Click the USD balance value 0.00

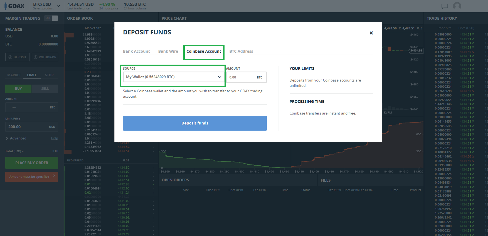[55, 36]
